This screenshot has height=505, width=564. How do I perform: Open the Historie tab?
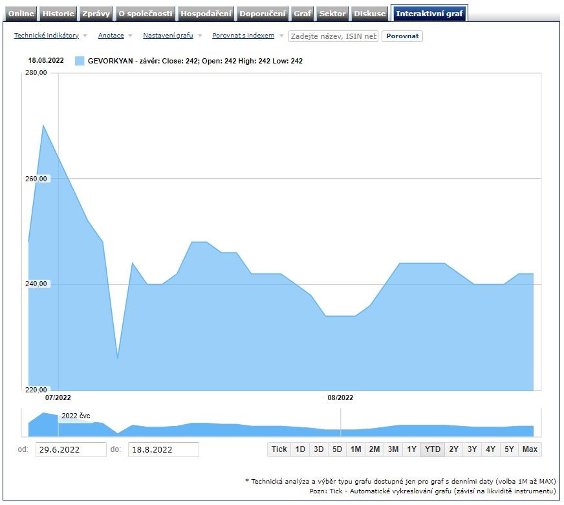pos(58,14)
